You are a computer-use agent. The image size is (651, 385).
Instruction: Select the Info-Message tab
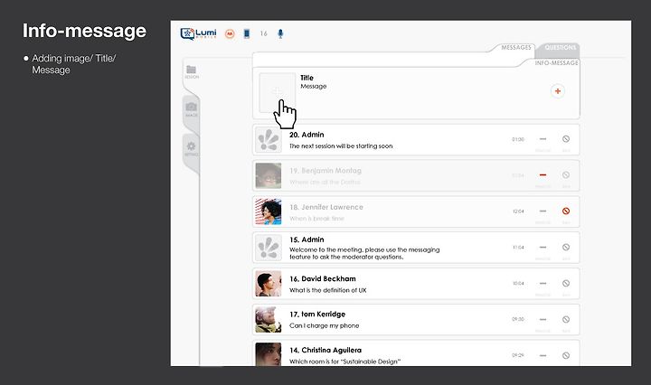coord(556,62)
